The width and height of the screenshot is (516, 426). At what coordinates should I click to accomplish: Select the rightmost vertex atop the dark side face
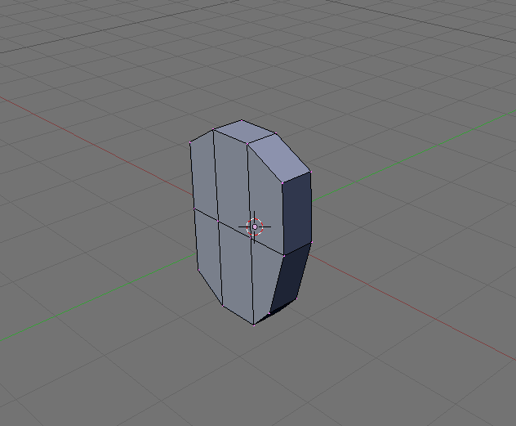(x=310, y=172)
